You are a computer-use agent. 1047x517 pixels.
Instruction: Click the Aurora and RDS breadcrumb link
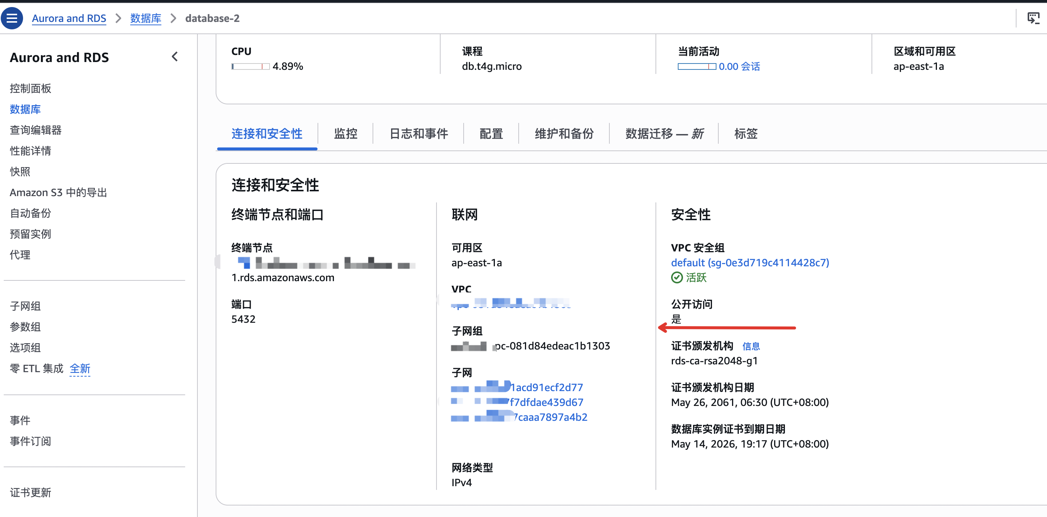point(69,18)
